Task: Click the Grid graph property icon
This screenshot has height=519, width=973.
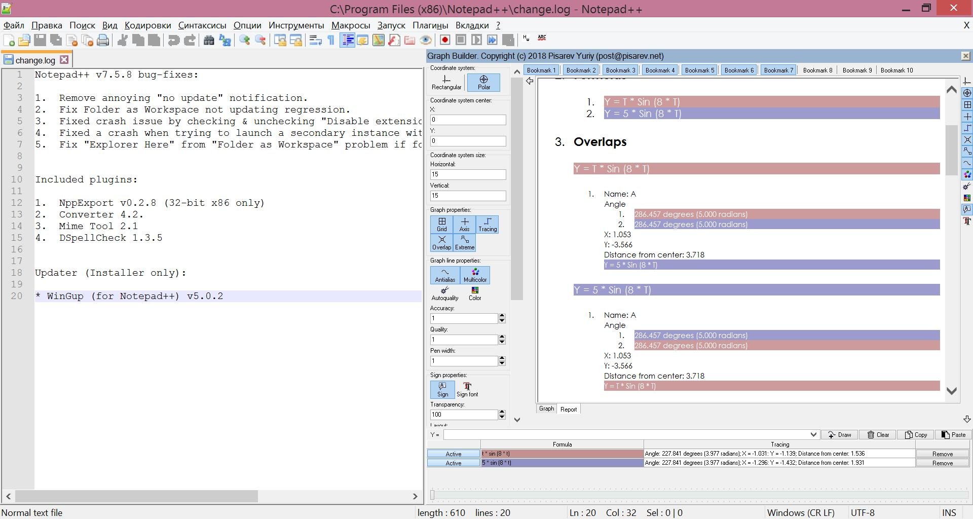Action: [x=441, y=224]
